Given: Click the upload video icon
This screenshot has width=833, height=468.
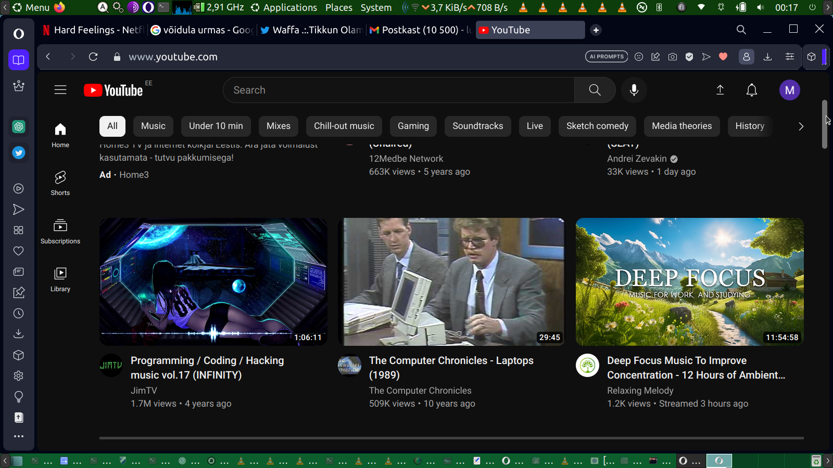Looking at the screenshot, I should (720, 90).
